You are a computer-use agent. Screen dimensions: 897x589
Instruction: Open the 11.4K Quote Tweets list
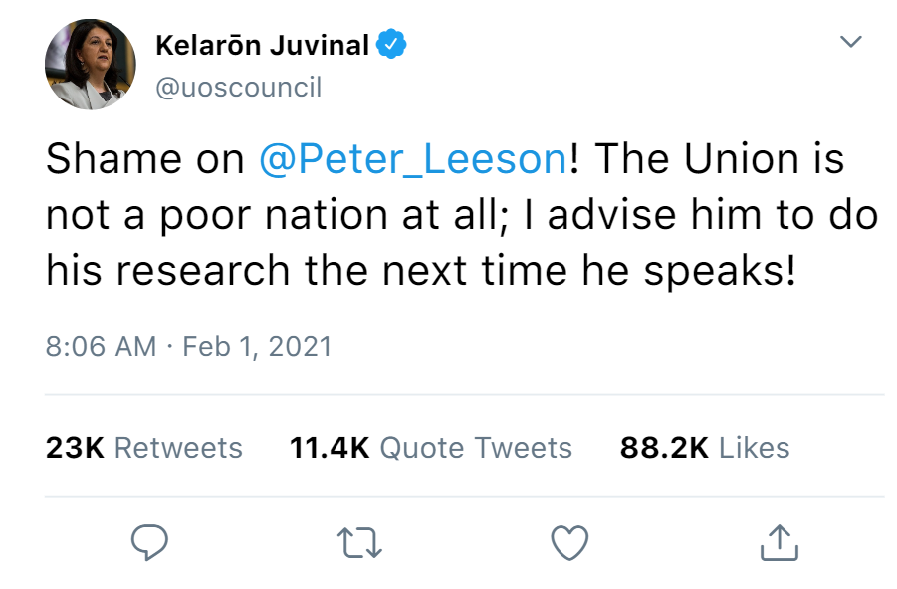click(x=430, y=448)
